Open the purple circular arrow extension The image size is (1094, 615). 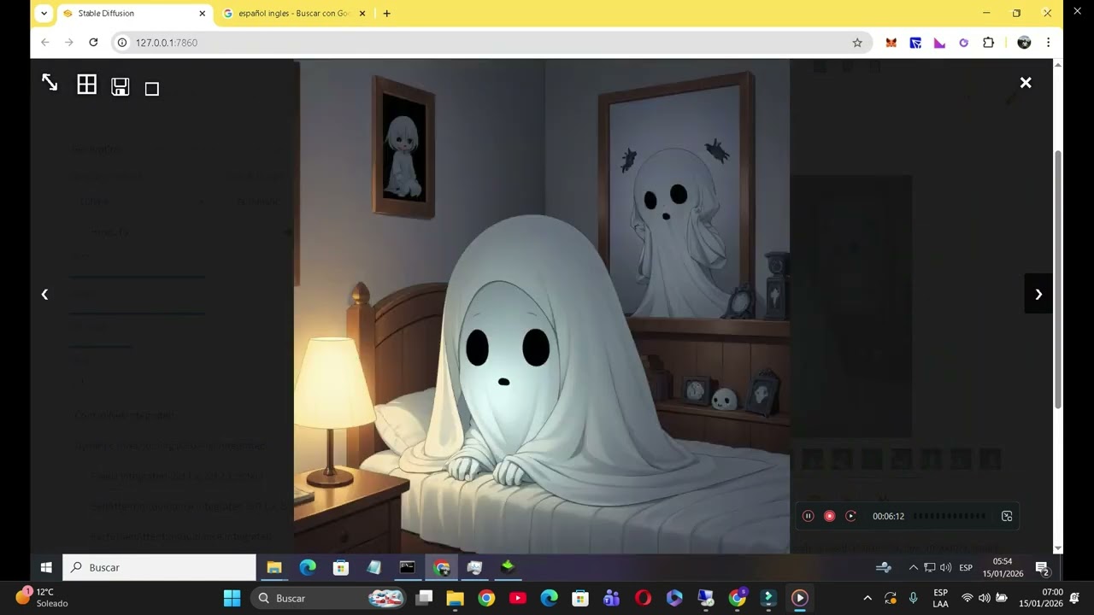click(x=963, y=43)
